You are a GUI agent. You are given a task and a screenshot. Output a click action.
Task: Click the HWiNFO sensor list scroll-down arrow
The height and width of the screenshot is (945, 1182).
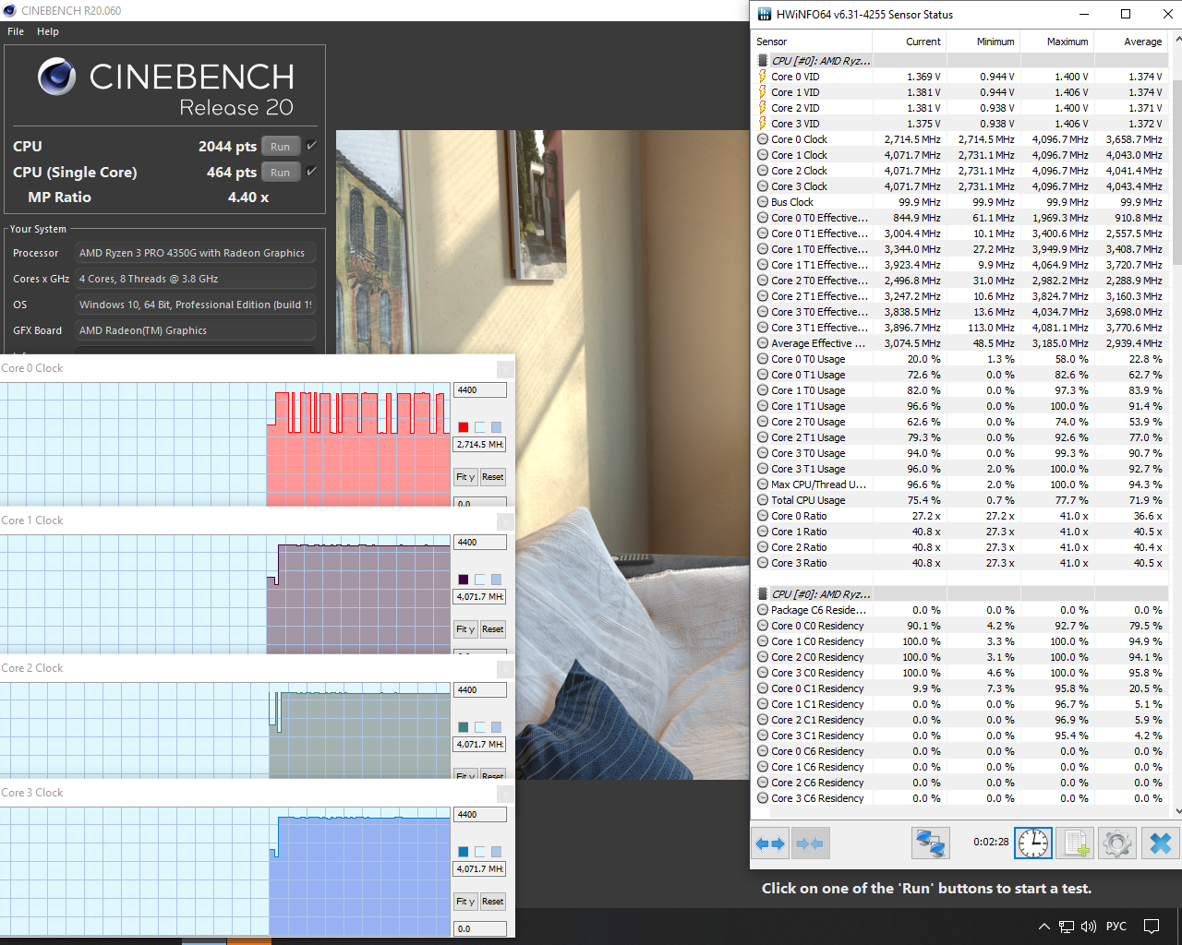(1177, 811)
